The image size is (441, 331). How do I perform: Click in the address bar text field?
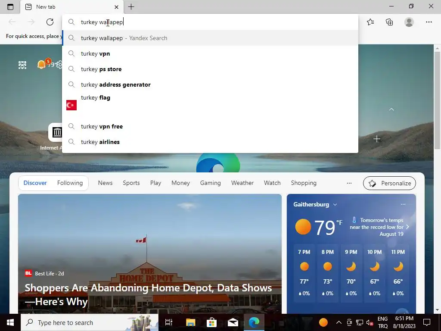point(210,22)
